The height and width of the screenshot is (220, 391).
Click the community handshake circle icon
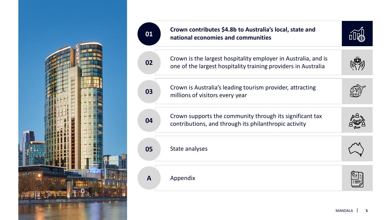coord(357,120)
